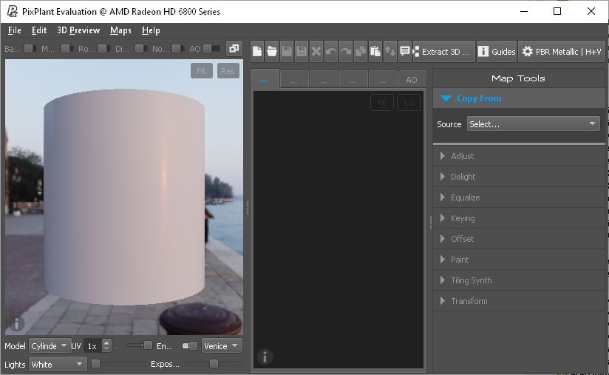609x375 pixels.
Task: Toggle the Environment switch beside Venice
Action: tap(190, 345)
